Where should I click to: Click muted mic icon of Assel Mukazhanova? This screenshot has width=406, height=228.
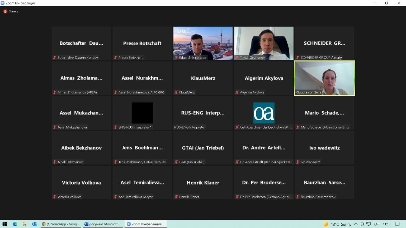click(x=55, y=127)
